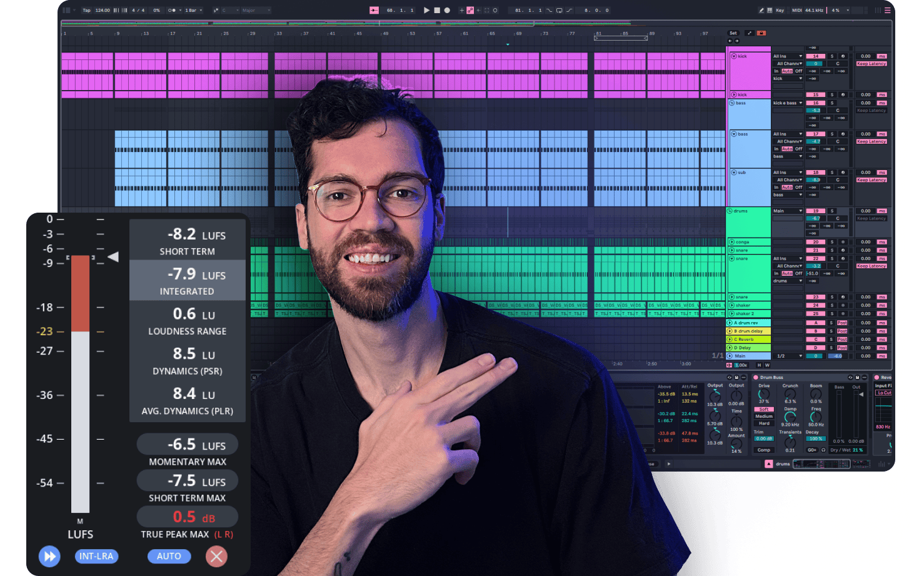Click the G0+ button in Drum Buss
Viewport: 919px width, 576px height.
(x=812, y=450)
